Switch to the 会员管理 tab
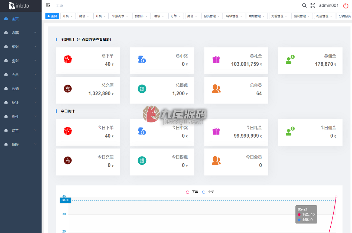Image resolution: width=352 pixels, height=233 pixels. 210,16
